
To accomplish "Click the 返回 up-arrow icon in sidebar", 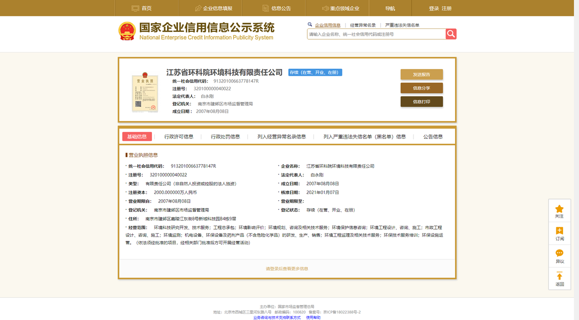I will 559,276.
